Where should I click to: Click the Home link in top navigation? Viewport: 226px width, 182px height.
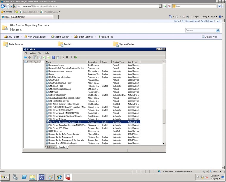[176, 21]
